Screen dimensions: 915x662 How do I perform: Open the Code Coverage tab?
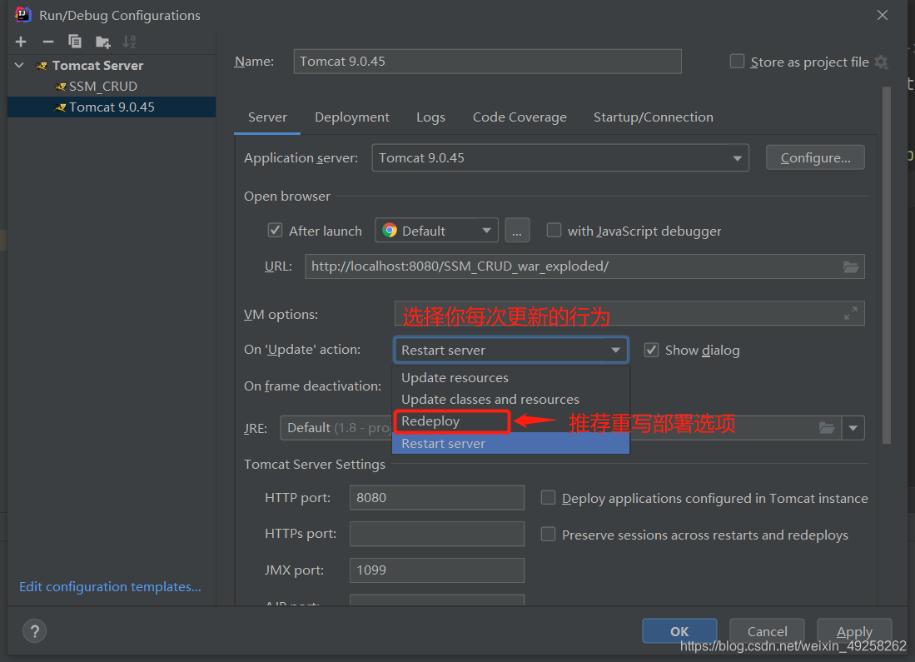pyautogui.click(x=520, y=117)
